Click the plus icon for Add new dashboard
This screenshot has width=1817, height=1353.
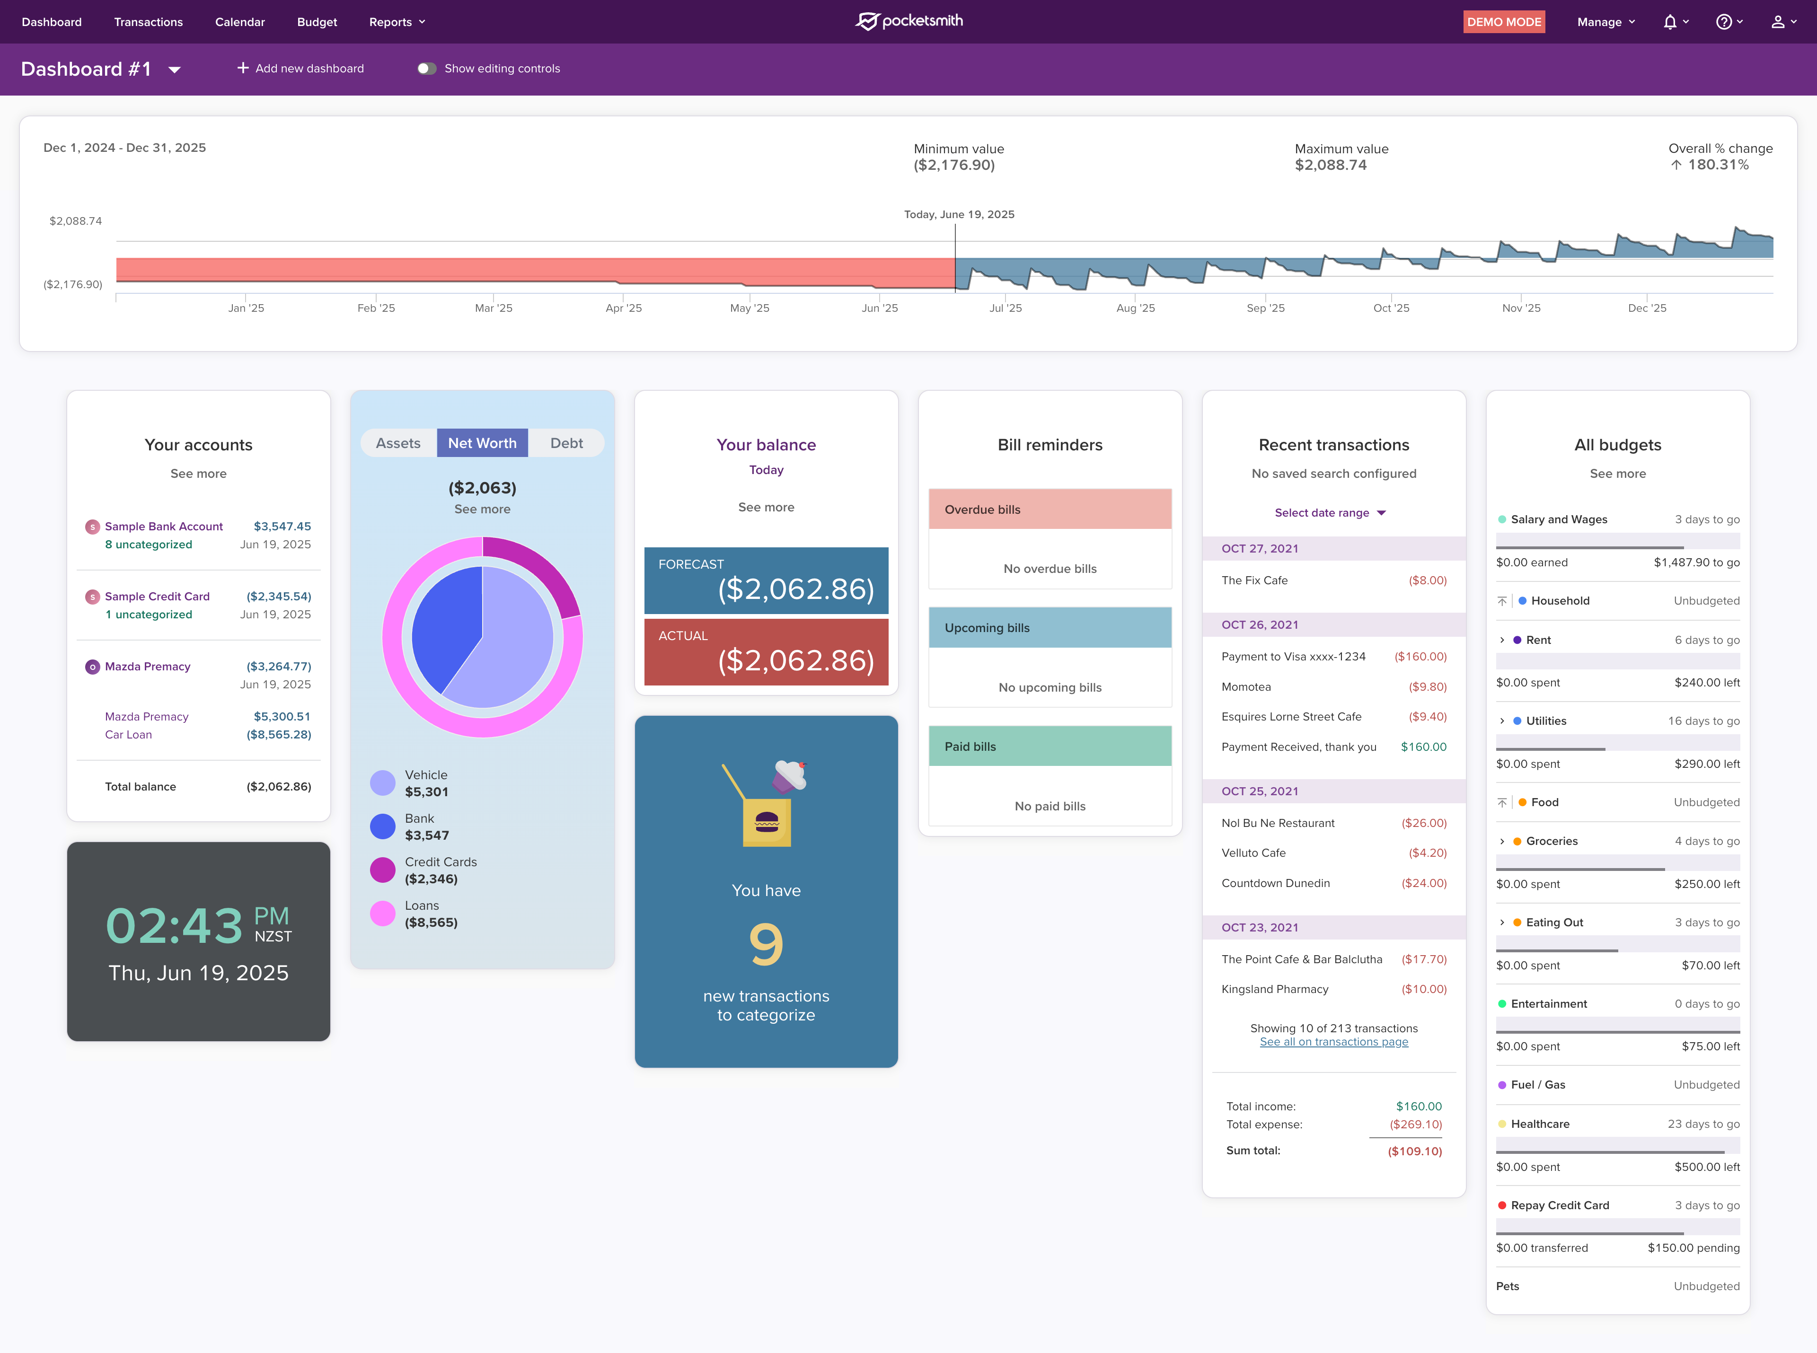242,68
